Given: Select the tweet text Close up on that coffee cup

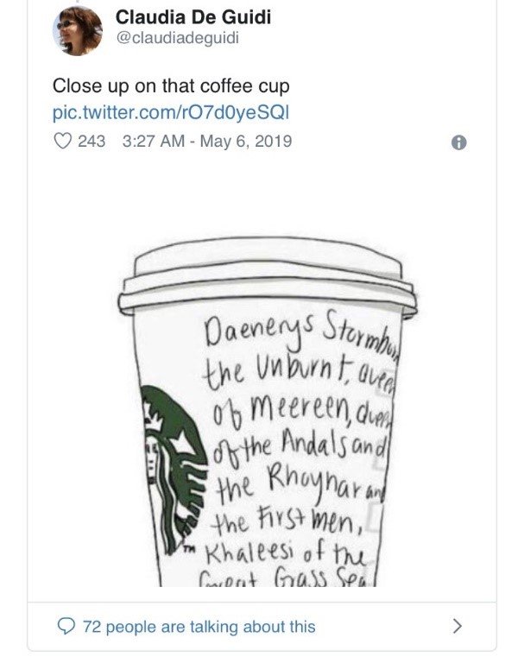Looking at the screenshot, I should click(x=171, y=86).
